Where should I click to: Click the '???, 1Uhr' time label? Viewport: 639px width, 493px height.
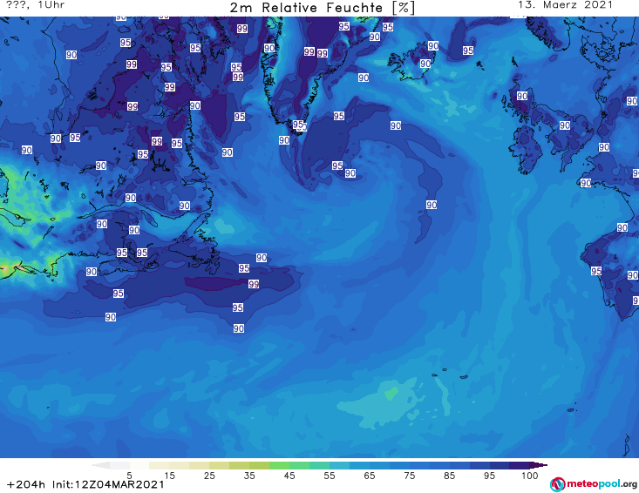pyautogui.click(x=35, y=5)
